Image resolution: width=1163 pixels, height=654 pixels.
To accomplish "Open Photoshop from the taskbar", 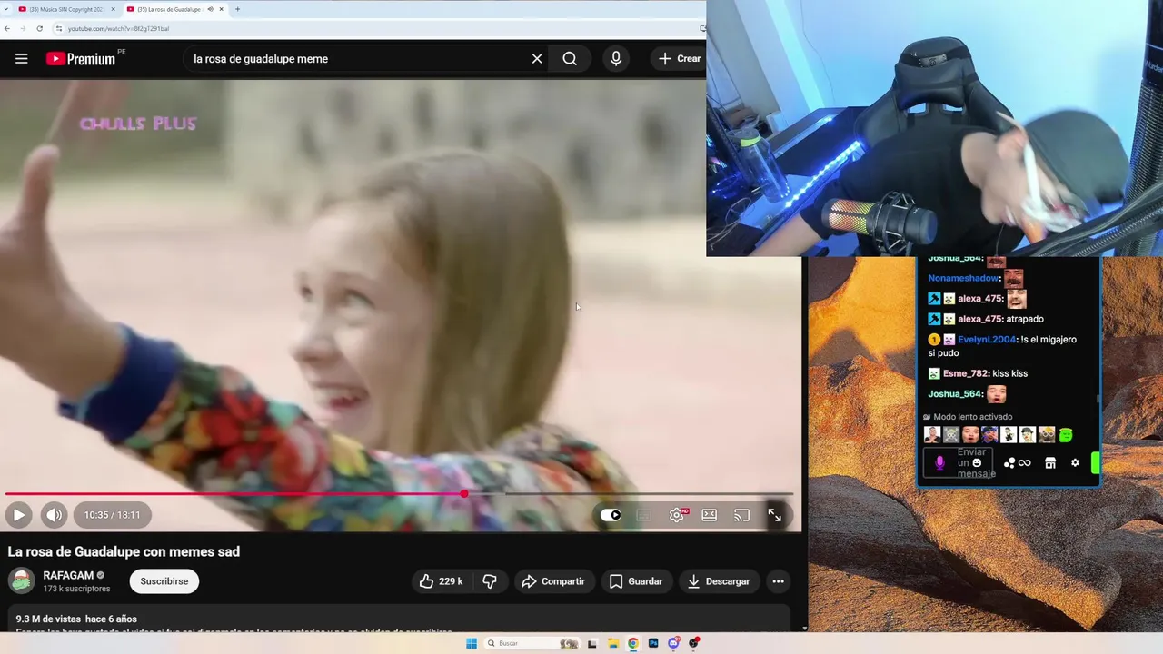I will point(653,643).
